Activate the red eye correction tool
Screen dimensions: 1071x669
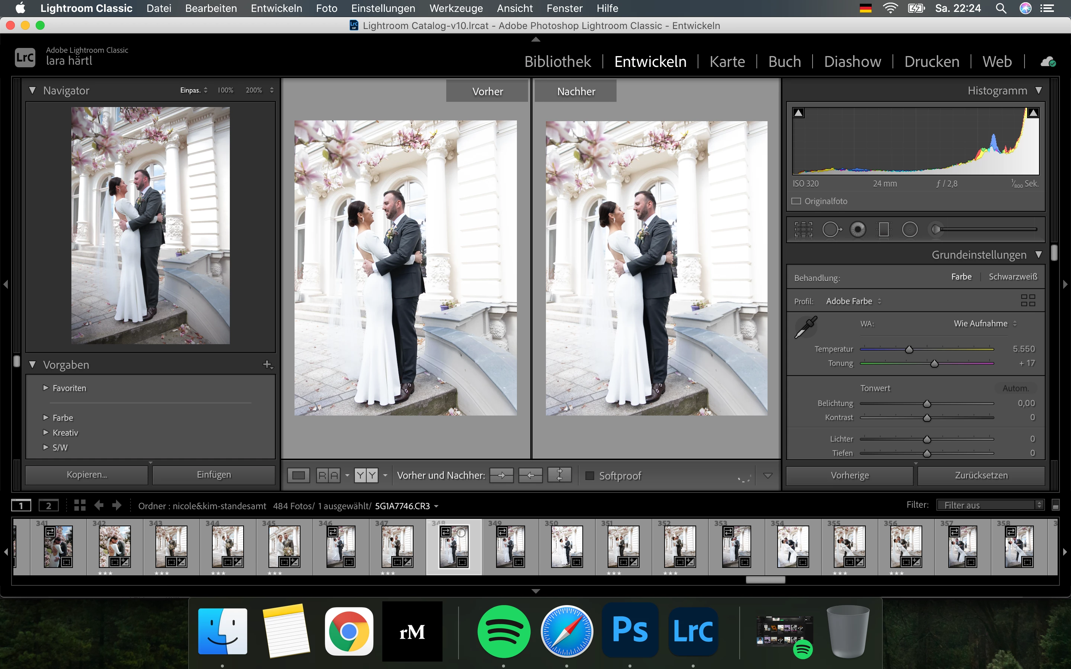(x=858, y=230)
